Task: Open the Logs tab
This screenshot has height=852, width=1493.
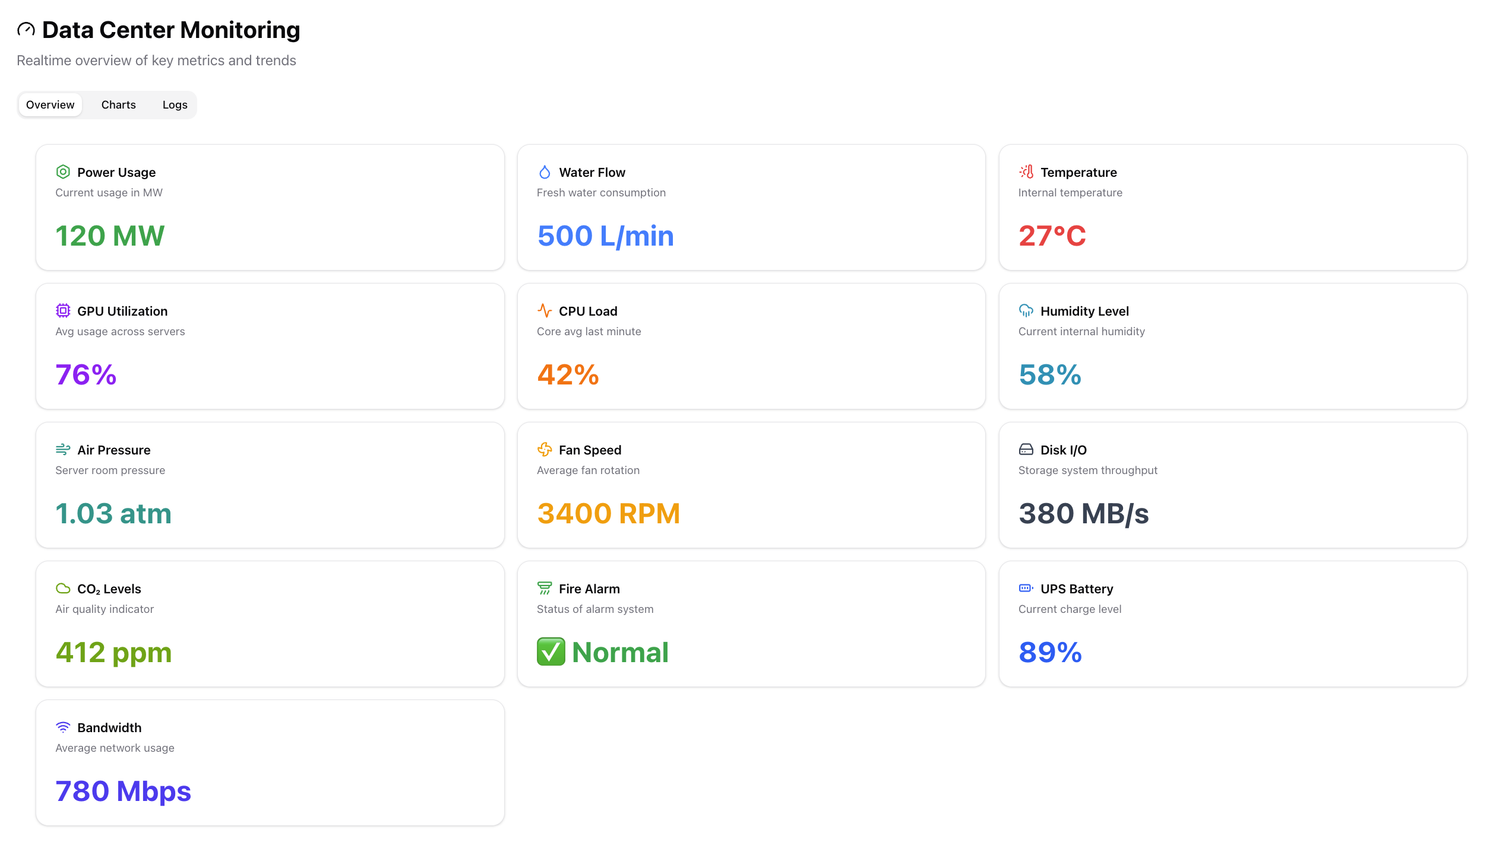Action: click(x=175, y=105)
